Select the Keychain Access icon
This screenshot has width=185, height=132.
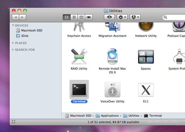click(79, 27)
